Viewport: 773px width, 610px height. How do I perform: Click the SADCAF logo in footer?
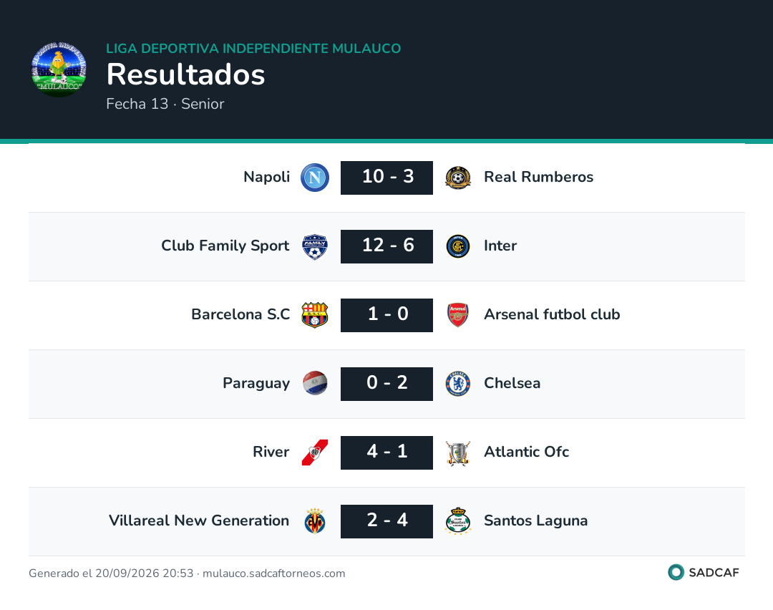click(704, 573)
